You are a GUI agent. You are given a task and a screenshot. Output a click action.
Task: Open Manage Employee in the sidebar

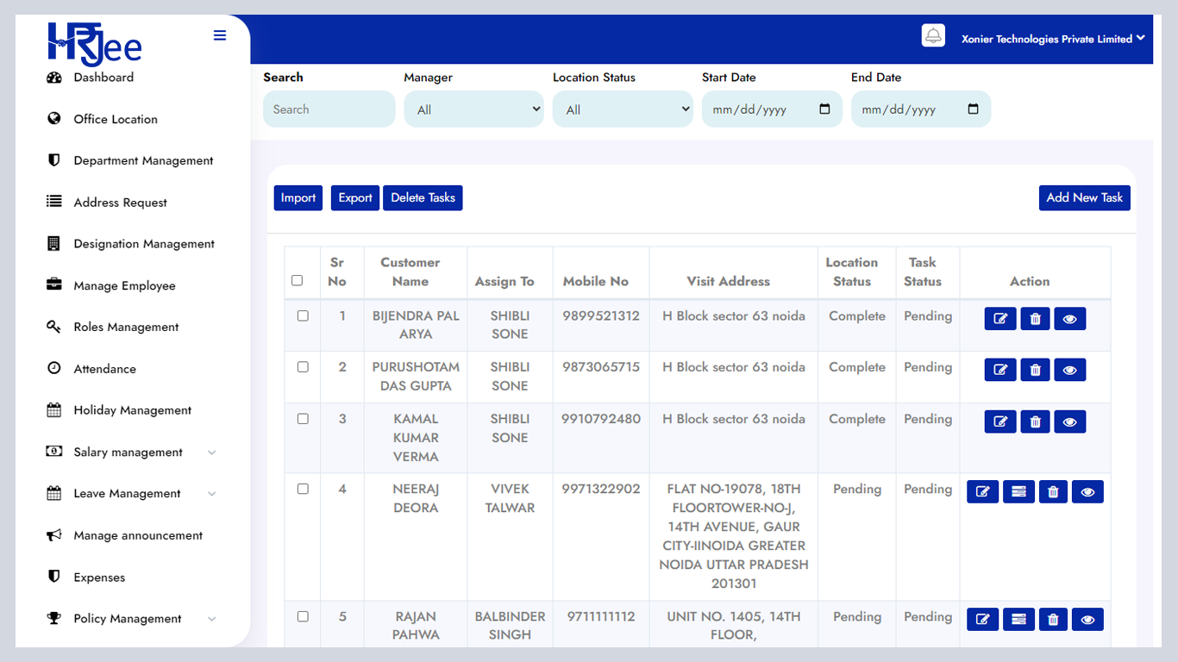coord(124,285)
